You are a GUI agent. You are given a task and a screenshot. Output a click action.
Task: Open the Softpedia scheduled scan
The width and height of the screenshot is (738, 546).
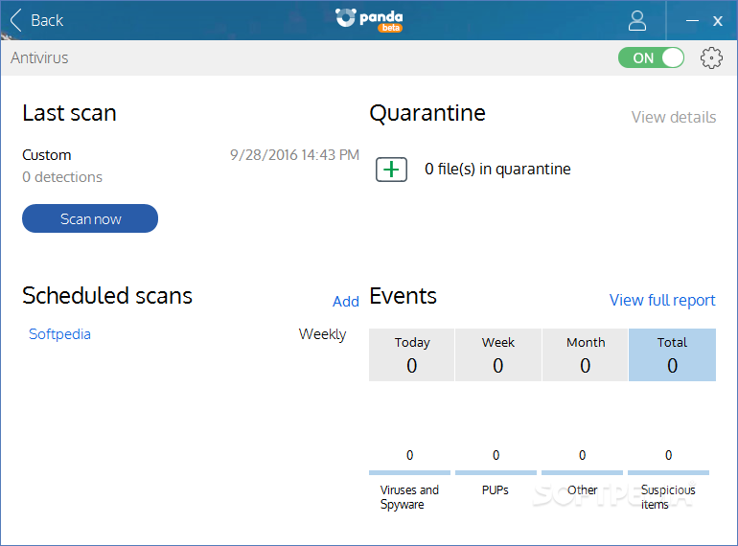pyautogui.click(x=59, y=334)
